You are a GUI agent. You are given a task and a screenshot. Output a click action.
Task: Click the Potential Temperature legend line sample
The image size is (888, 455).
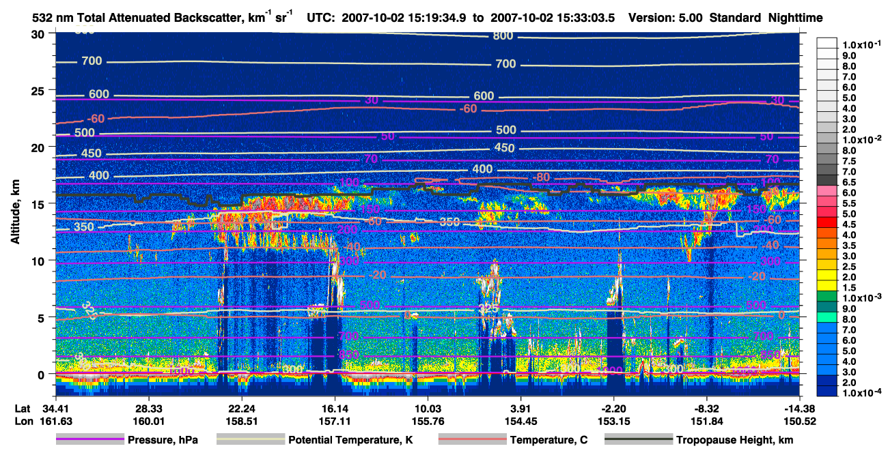(x=251, y=440)
